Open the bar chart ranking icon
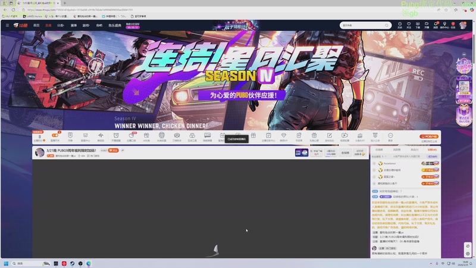Viewport: 476px width, 268px height. 360,137
